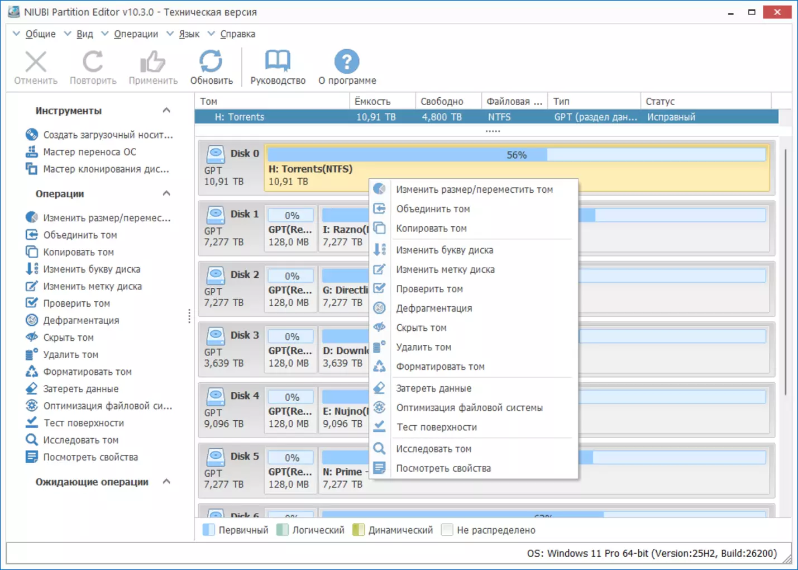
Task: Choose Изменить букву диска in context menu
Action: click(x=445, y=250)
